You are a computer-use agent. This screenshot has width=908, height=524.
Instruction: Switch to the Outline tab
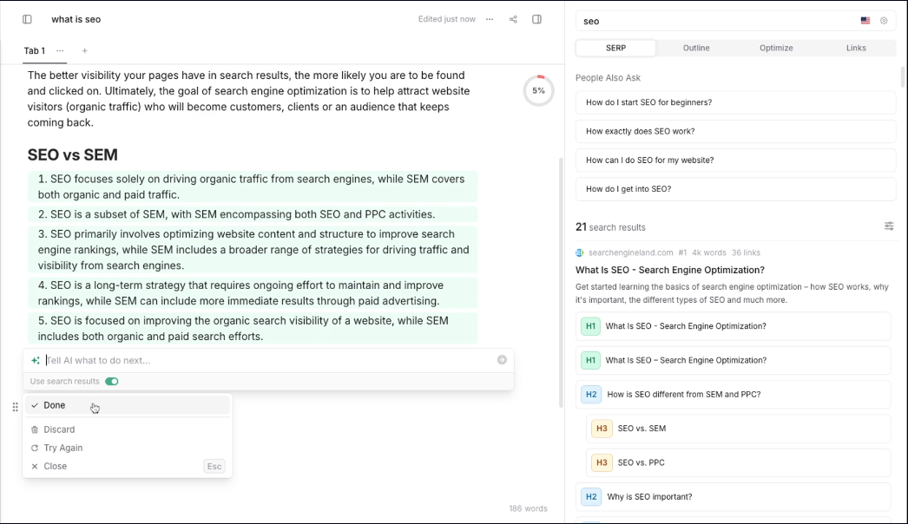696,48
